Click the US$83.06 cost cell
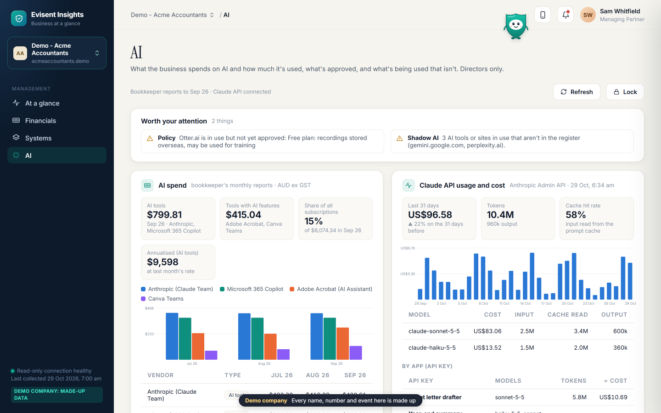Screen dimensions: 661x413 coord(487,331)
